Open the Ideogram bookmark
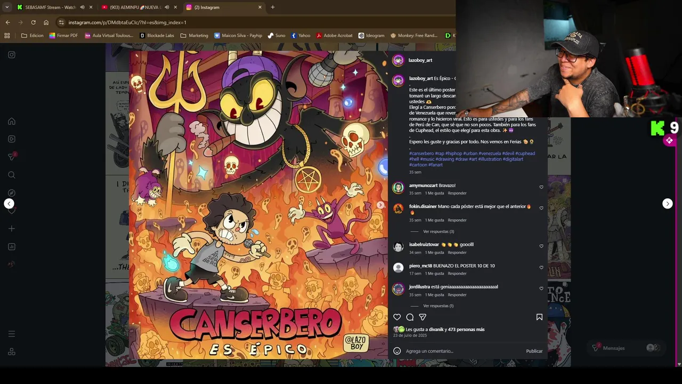Screen dimensions: 682x384 [x=371, y=36]
